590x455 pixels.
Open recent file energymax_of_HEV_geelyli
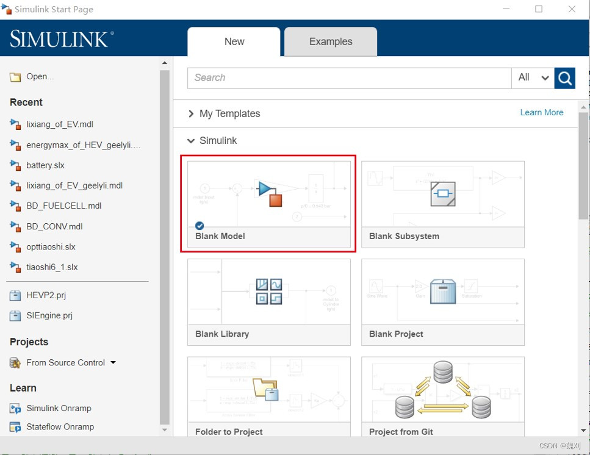[x=83, y=145]
